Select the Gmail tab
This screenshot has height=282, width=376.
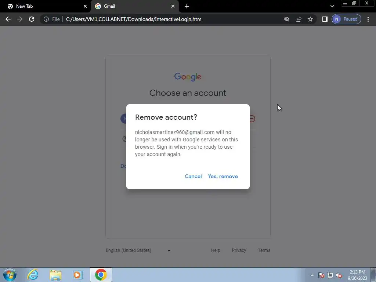tap(134, 6)
